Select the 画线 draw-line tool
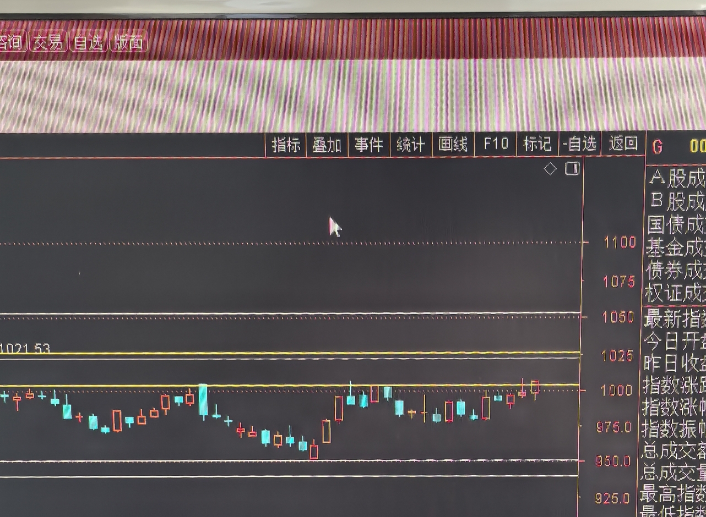 [453, 145]
